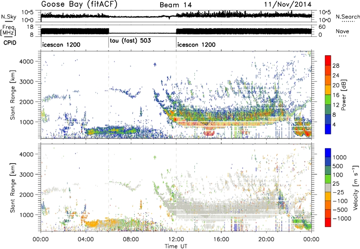
Task: Click the '4' value on Power scale
Action: [x=334, y=124]
